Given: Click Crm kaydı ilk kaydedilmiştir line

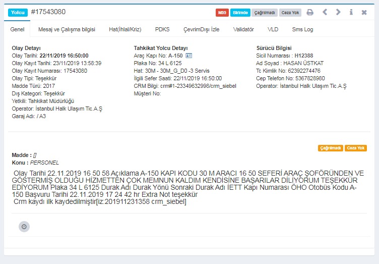Looking at the screenshot, I should [x=100, y=201].
